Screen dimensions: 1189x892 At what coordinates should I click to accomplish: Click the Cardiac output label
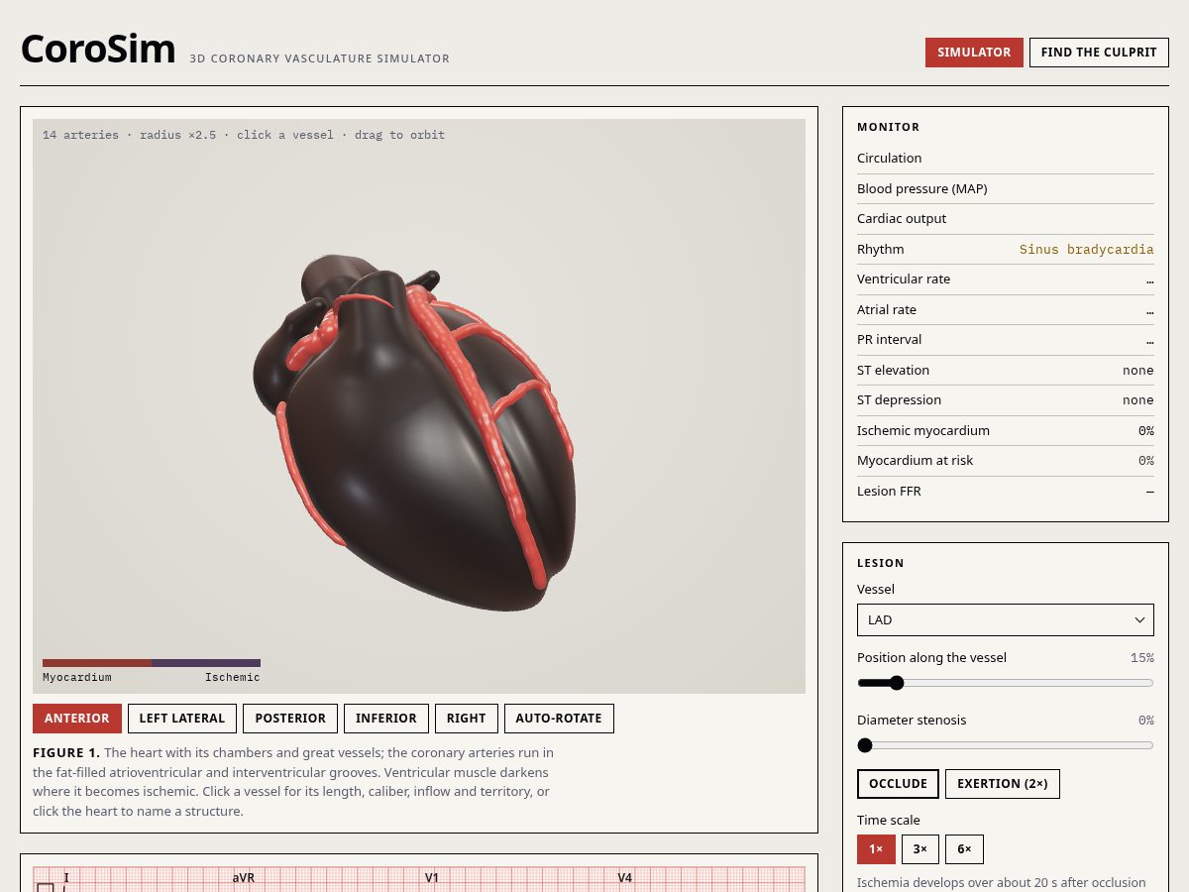[x=902, y=218]
